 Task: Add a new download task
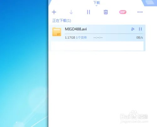coord(54,12)
